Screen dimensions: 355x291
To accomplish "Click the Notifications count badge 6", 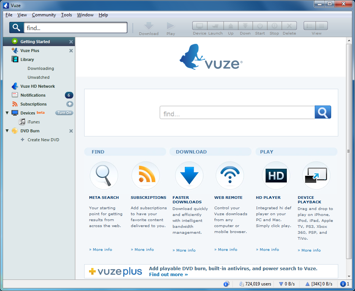I will (x=69, y=95).
